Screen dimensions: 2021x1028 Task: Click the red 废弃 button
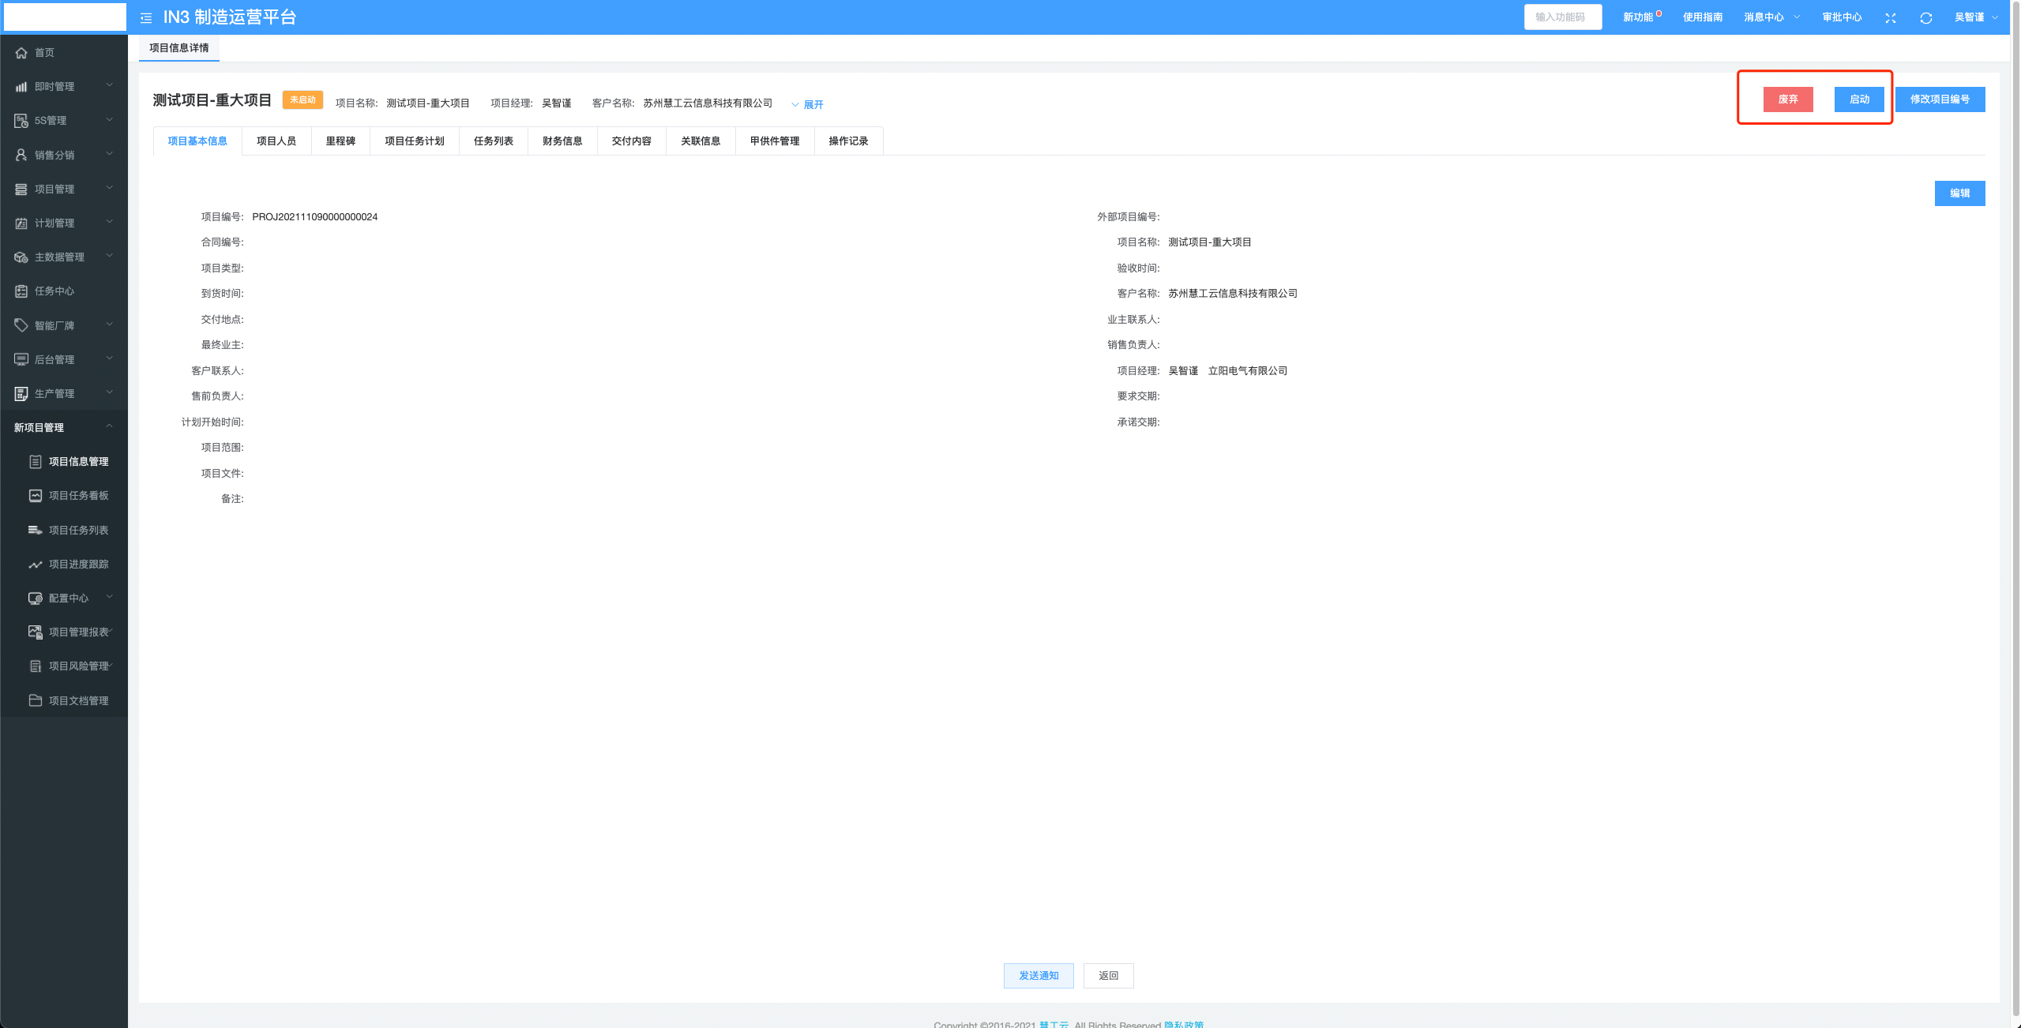tap(1787, 99)
